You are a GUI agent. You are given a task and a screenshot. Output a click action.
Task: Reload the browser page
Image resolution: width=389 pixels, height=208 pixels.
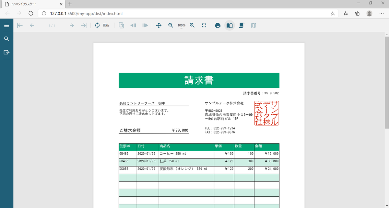coord(31,13)
